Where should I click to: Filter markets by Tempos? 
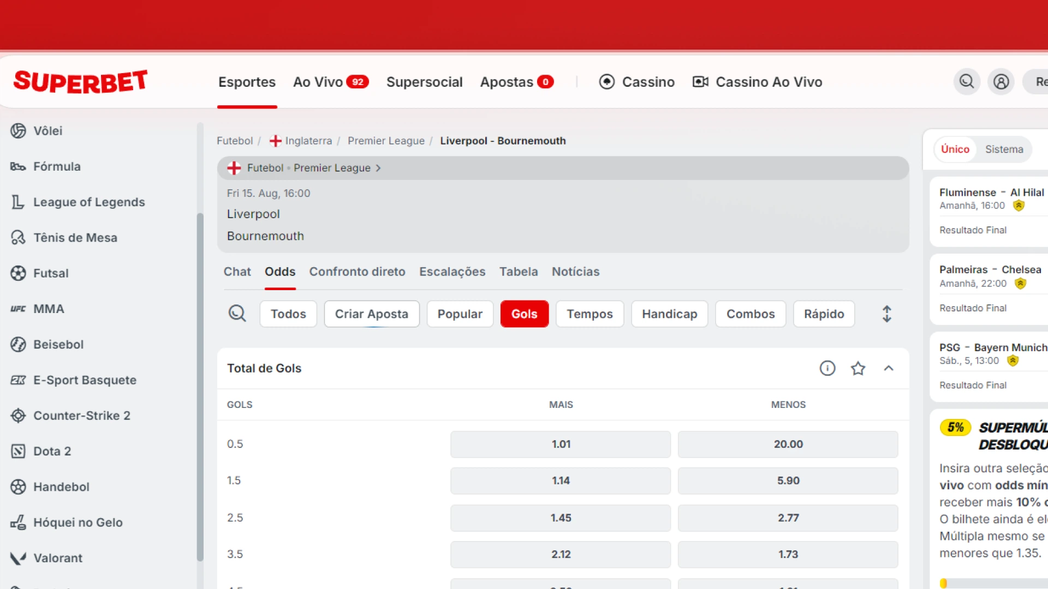pos(589,314)
